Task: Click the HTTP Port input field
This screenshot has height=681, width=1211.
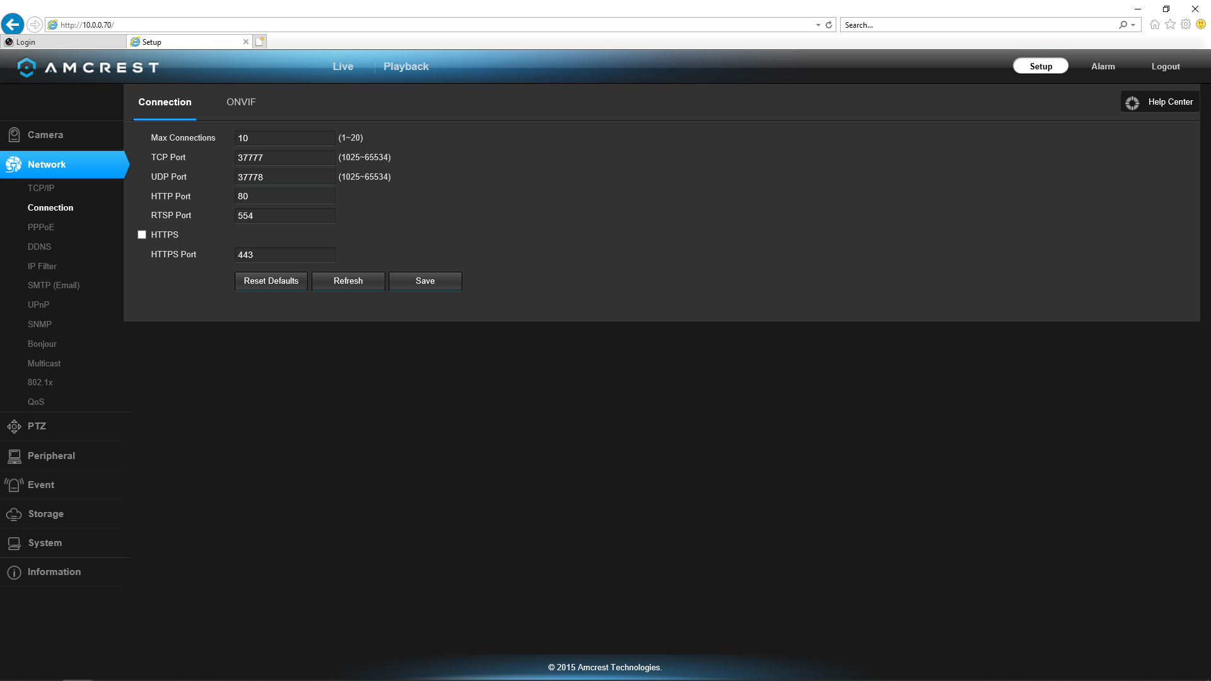Action: 284,197
